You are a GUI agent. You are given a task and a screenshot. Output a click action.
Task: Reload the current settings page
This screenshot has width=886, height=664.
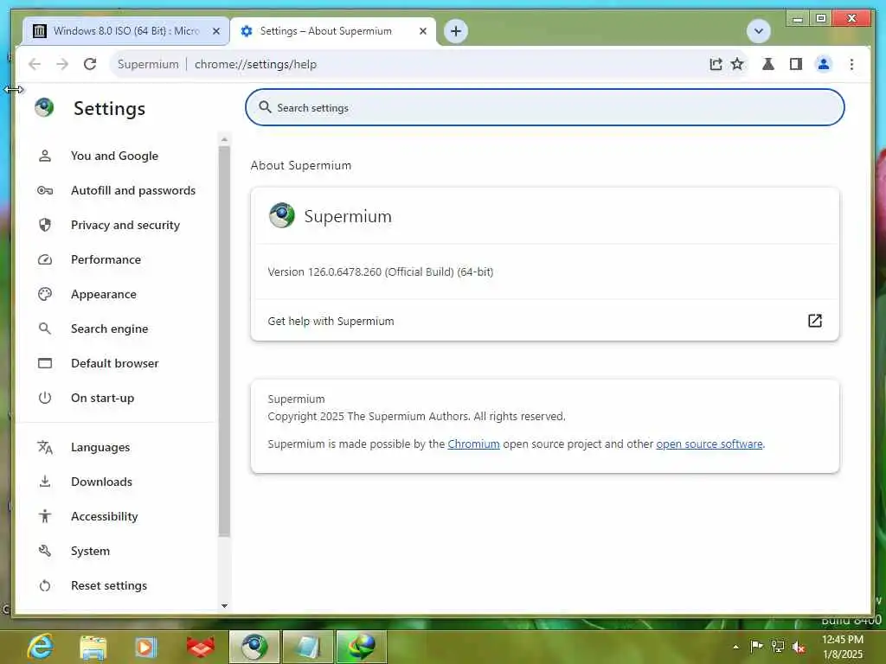click(90, 64)
